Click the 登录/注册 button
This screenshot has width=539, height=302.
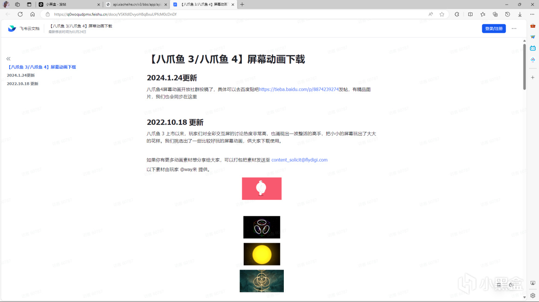click(494, 29)
